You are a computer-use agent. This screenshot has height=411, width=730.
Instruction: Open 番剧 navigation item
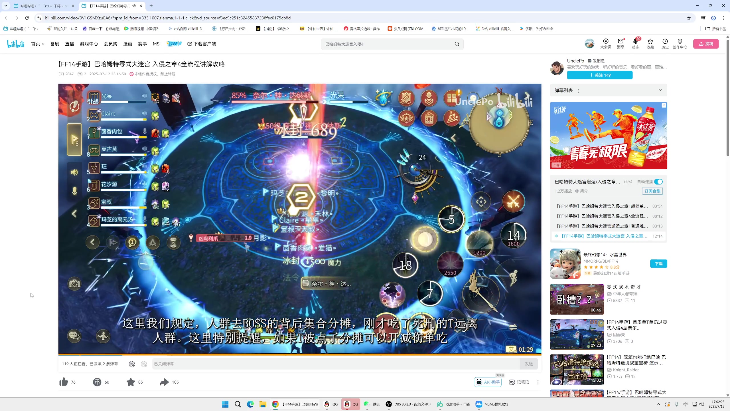[54, 44]
